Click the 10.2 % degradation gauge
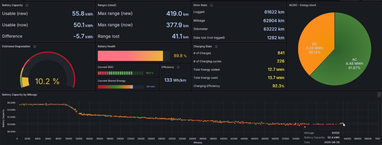Viewport: 382px width, 145px height. point(47,70)
